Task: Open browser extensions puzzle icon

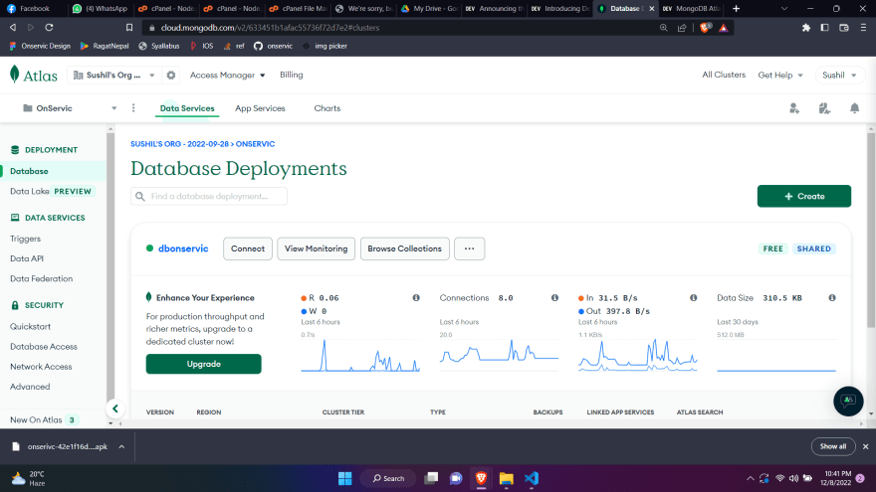Action: [x=805, y=28]
